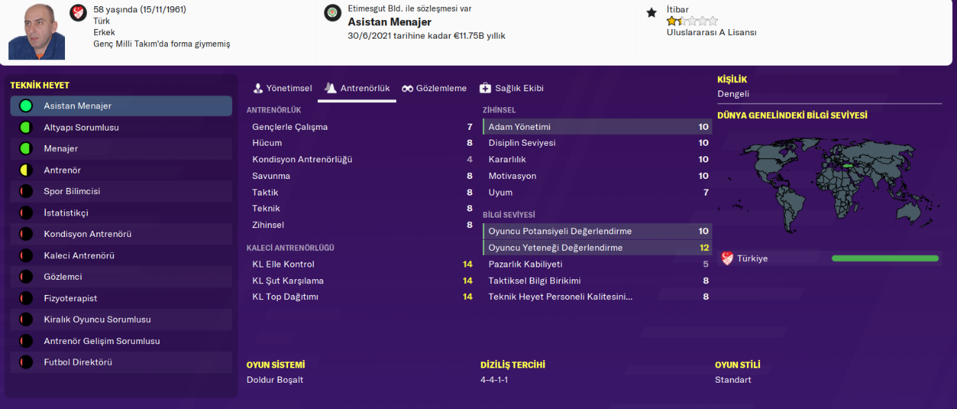Click the Adam Yönetimi attribute row
Viewport: 957px width, 409px height.
596,127
